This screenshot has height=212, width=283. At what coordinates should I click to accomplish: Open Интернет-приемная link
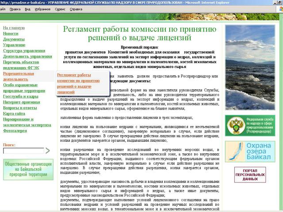[x=22, y=102]
